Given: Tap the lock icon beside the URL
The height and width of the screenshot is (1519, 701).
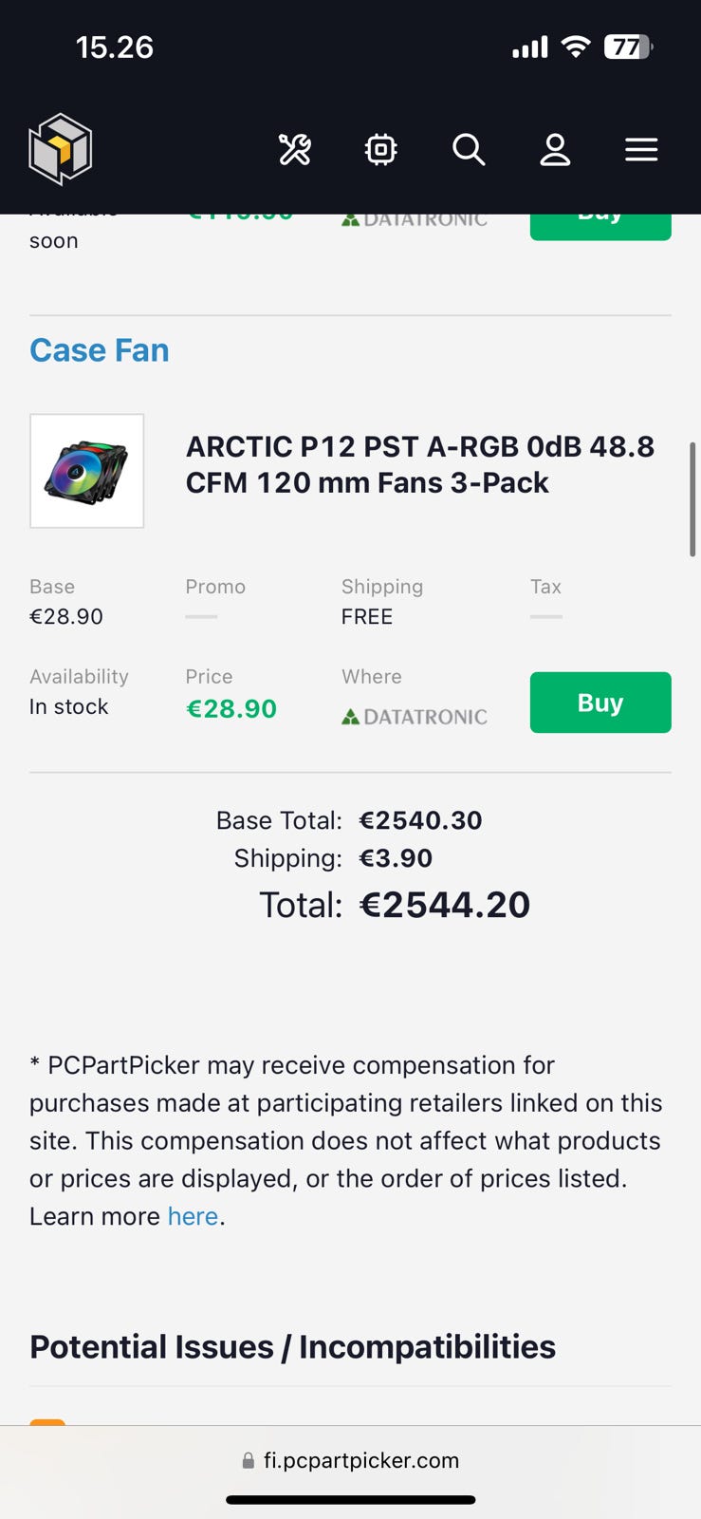Looking at the screenshot, I should (249, 1461).
